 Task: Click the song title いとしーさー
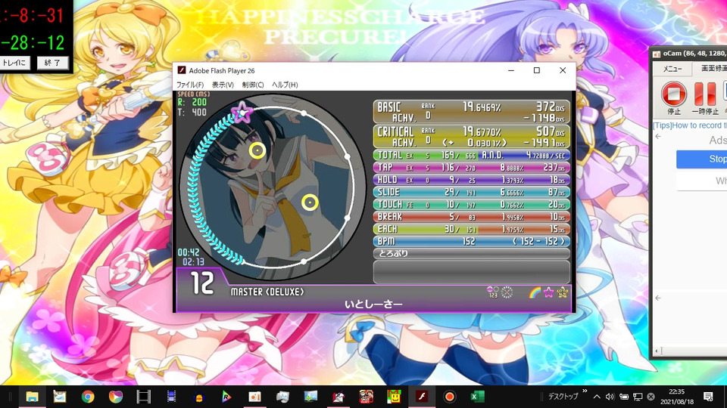(373, 304)
